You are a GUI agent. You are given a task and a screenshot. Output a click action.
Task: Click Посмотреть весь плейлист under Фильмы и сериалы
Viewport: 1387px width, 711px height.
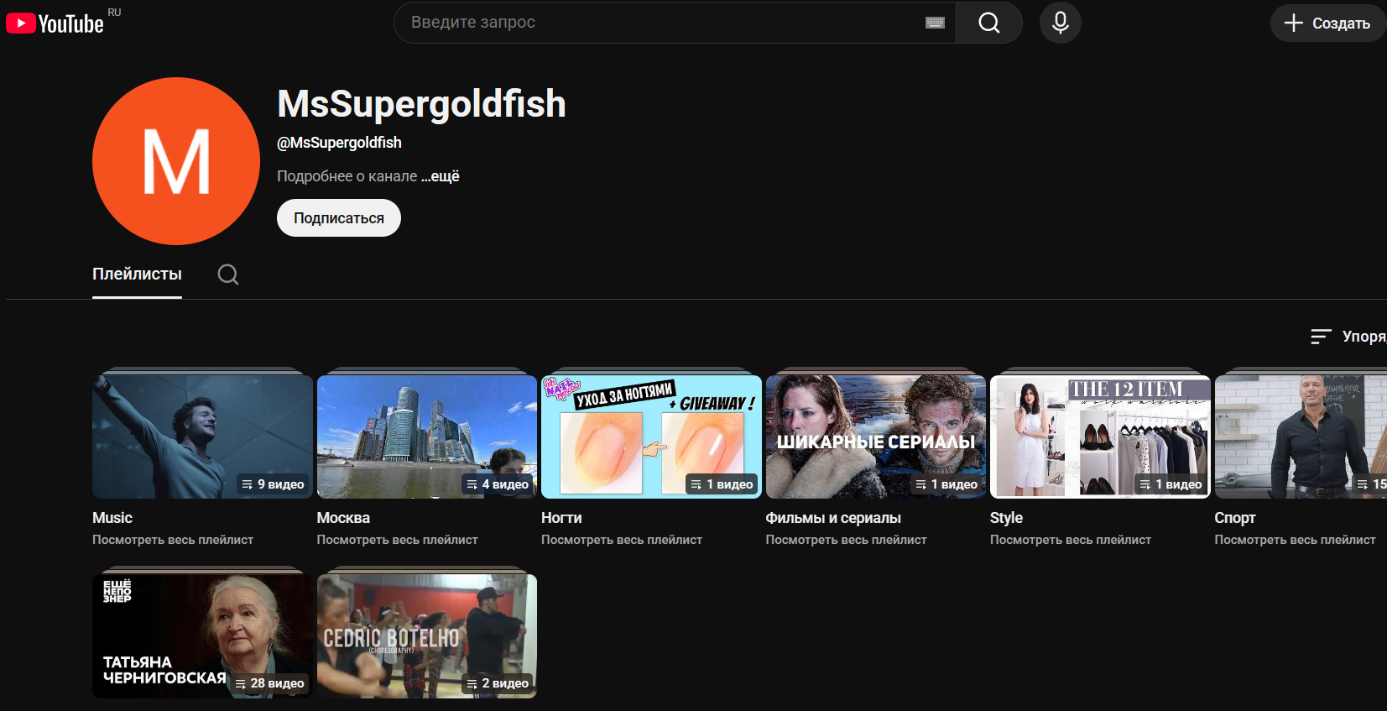point(846,540)
